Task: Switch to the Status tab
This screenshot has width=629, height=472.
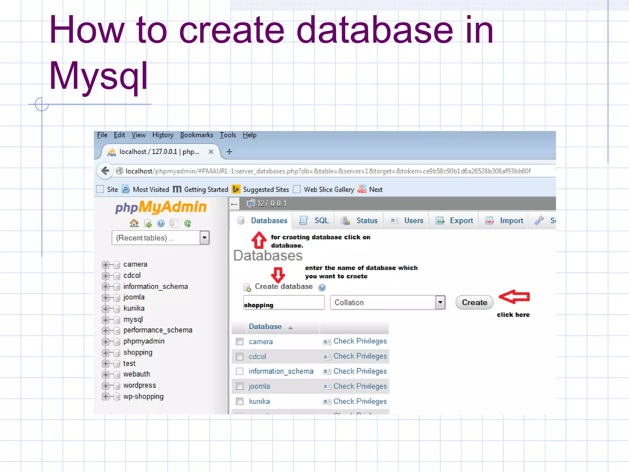Action: point(359,220)
